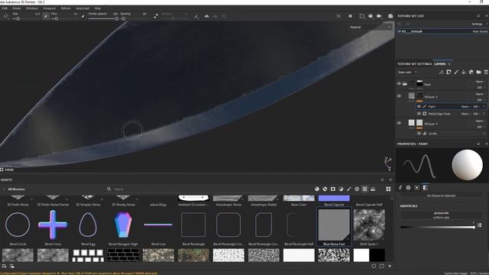489x275 pixels.
Task: Open the viewport Material mode dropdown
Action: pyautogui.click(x=370, y=27)
